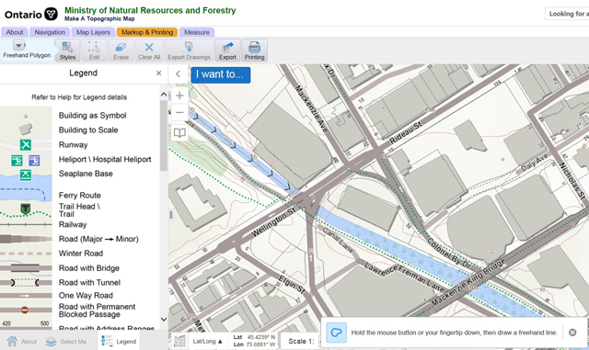This screenshot has height=350, width=589.
Task: Open the Lat/Long coordinate format selector
Action: pos(207,342)
